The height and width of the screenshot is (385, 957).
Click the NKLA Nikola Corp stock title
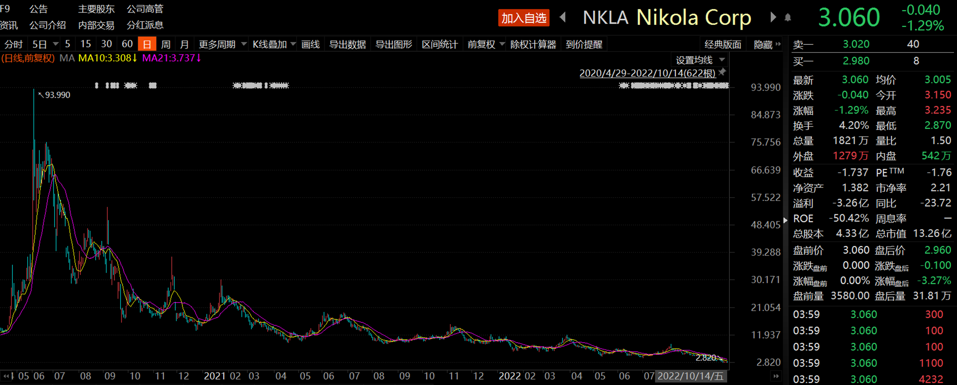point(667,18)
